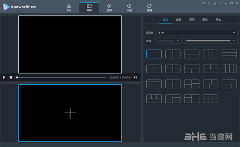Viewport: 240px width, 147px height.
Task: Open the shopping cart icon
Action: pyautogui.click(x=204, y=3)
